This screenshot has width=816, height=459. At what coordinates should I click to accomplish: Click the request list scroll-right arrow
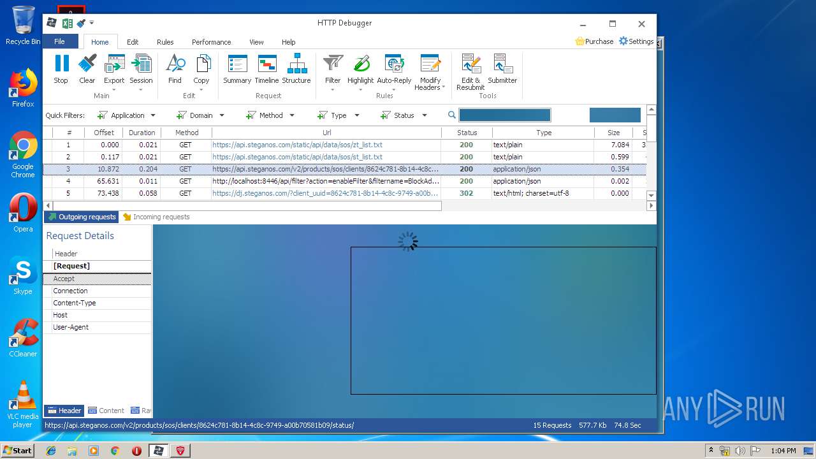tap(651, 206)
